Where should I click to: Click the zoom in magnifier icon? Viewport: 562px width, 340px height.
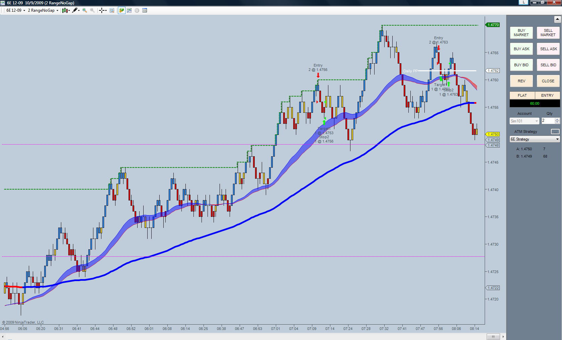click(85, 10)
